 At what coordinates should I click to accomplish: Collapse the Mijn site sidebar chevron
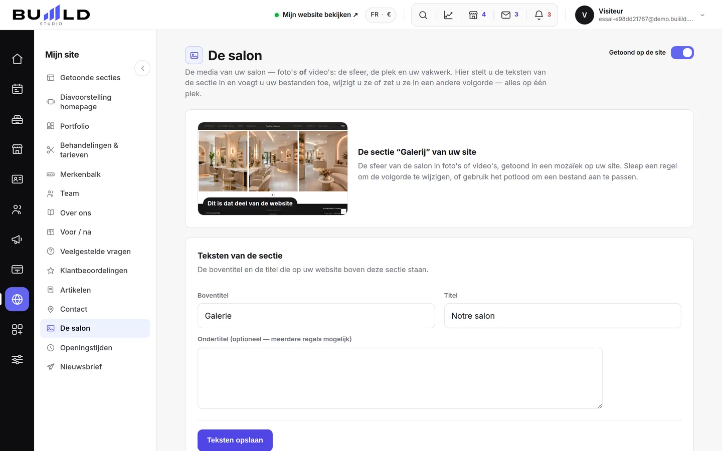[142, 68]
